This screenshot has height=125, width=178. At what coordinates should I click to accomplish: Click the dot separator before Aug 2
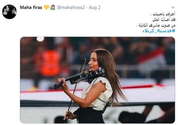click(87, 8)
